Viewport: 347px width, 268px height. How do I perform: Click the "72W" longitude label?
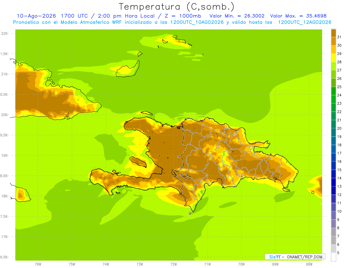click(x=173, y=264)
